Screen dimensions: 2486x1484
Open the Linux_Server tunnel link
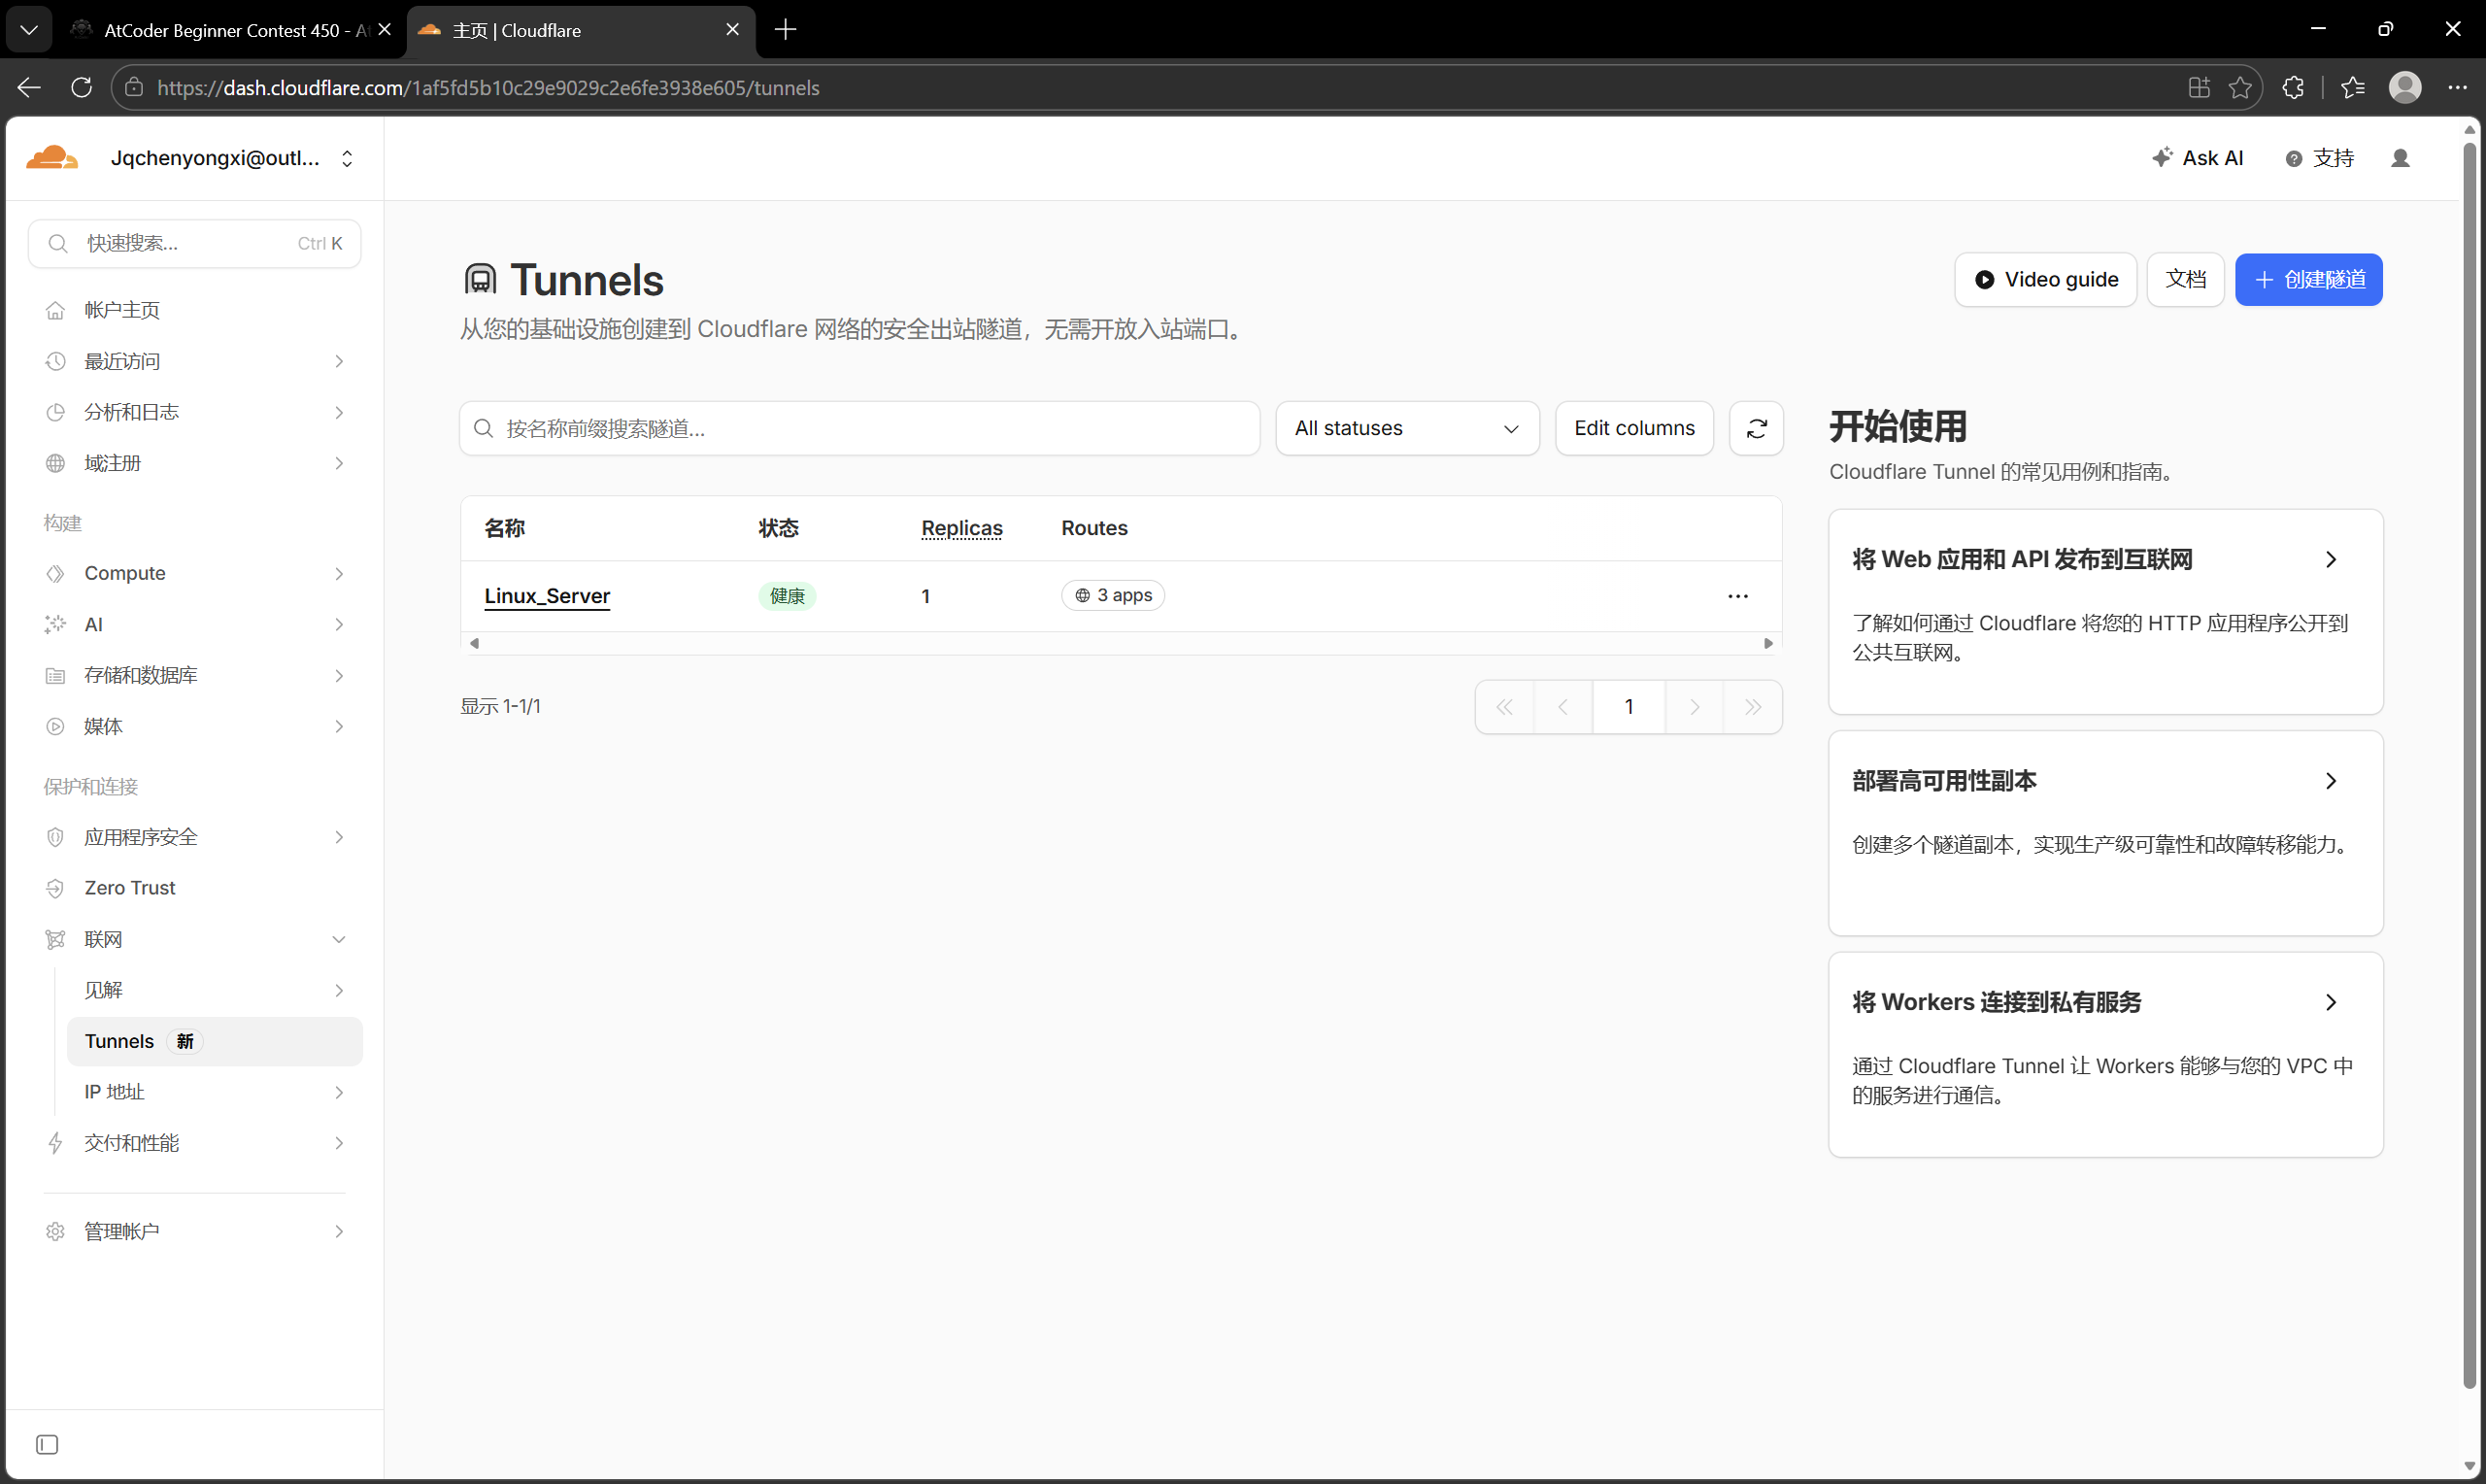(547, 596)
